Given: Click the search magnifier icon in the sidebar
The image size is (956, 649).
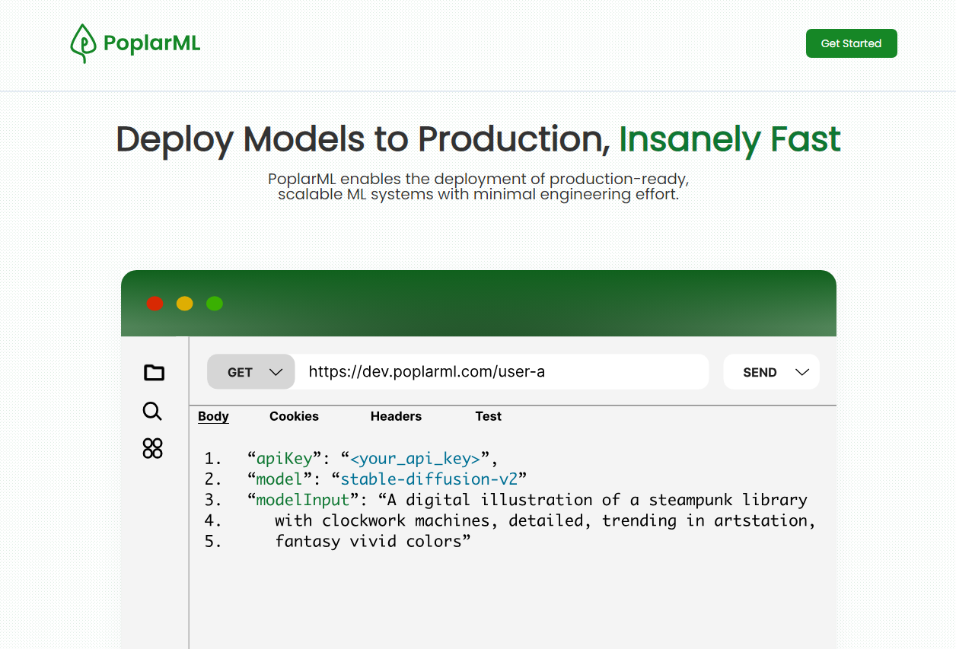Looking at the screenshot, I should [x=152, y=412].
